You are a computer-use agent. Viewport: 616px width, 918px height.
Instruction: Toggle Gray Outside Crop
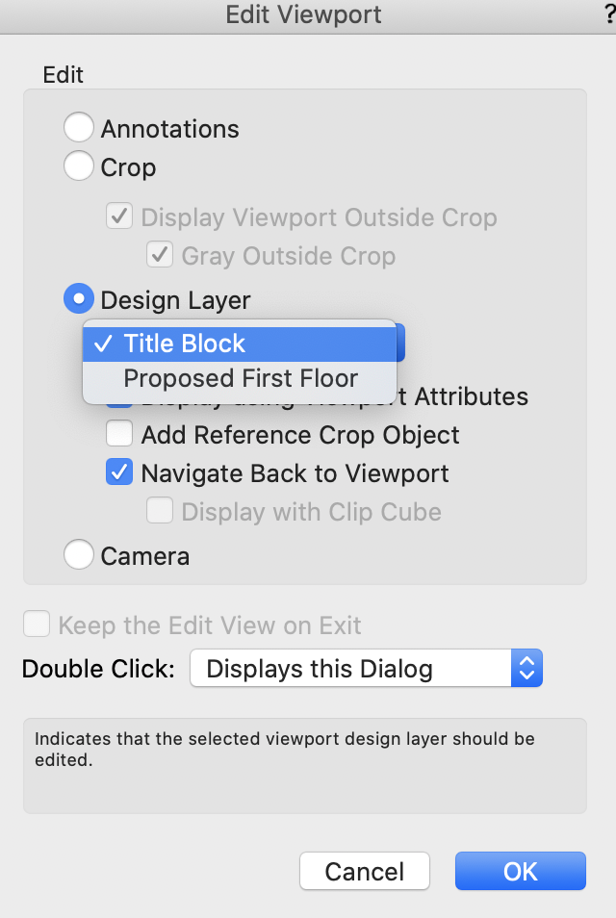[x=160, y=255]
